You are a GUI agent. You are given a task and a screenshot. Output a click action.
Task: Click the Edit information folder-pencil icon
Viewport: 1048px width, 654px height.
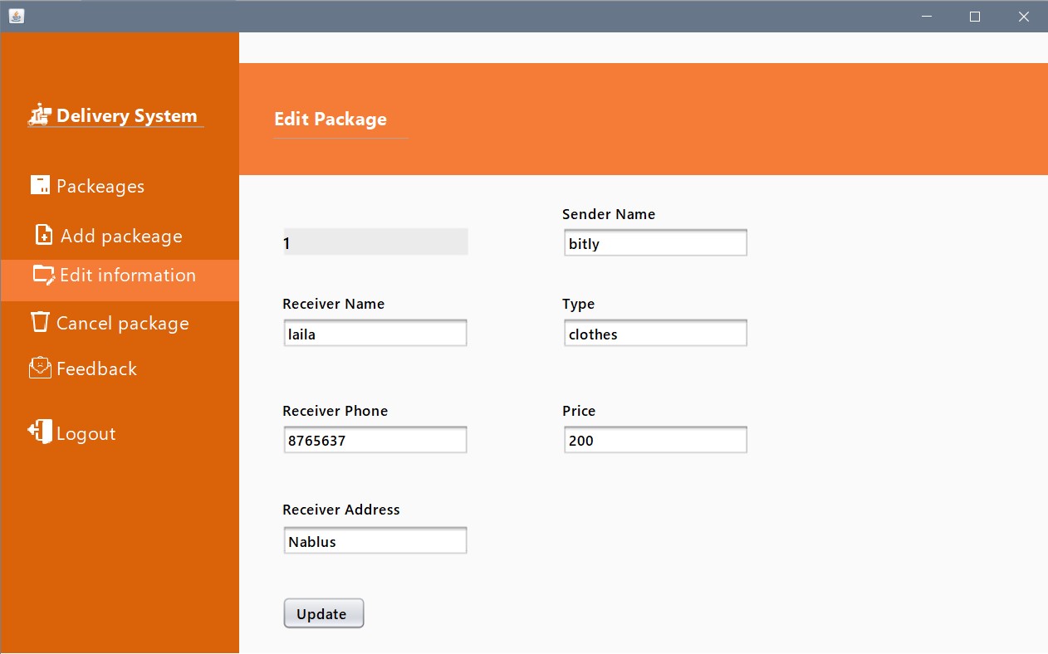(44, 274)
